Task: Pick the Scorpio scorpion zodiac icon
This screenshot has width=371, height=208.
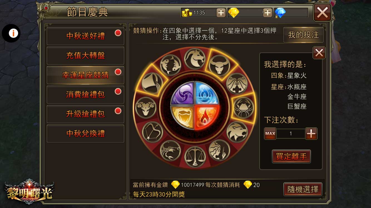Action: (x=170, y=150)
